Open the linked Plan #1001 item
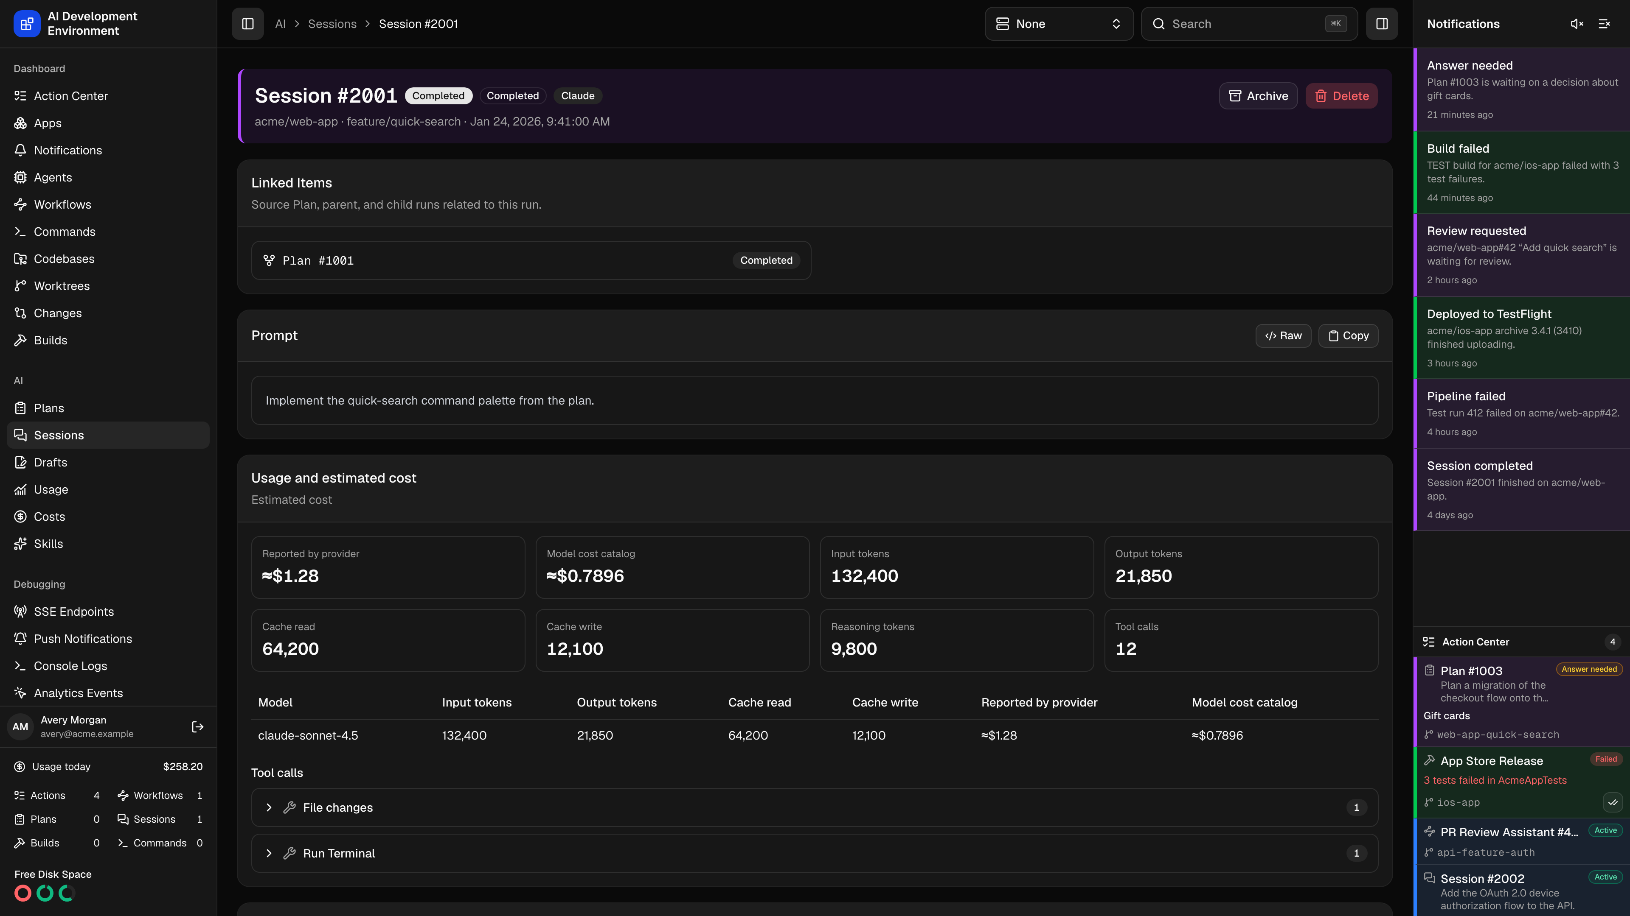Screen dimensions: 1630x916 pyautogui.click(x=531, y=260)
